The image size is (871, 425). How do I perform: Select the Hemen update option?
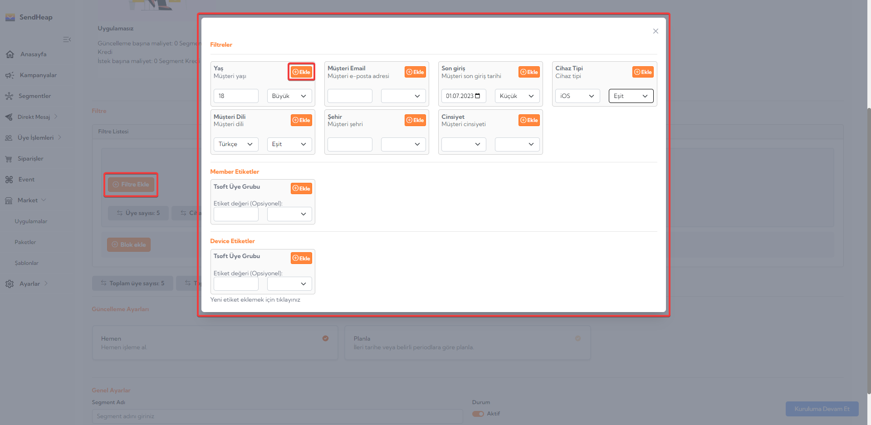[215, 343]
